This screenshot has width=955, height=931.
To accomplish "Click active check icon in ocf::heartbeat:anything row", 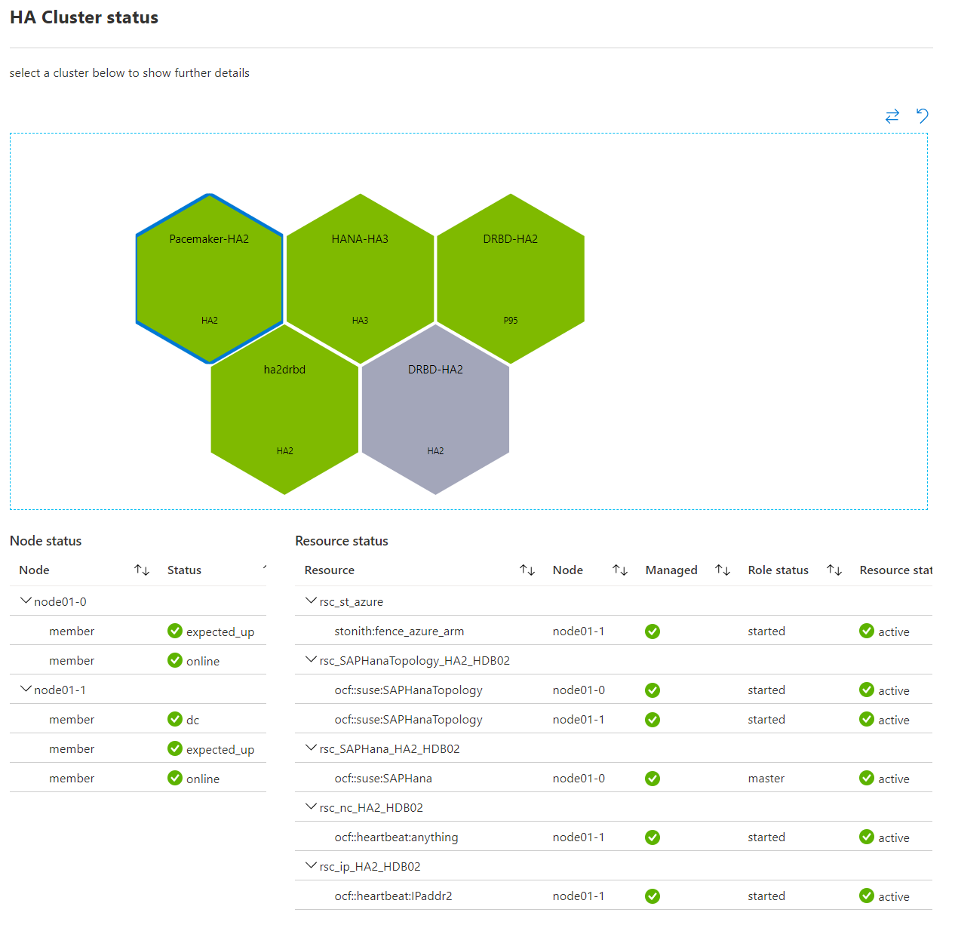I will tap(867, 837).
